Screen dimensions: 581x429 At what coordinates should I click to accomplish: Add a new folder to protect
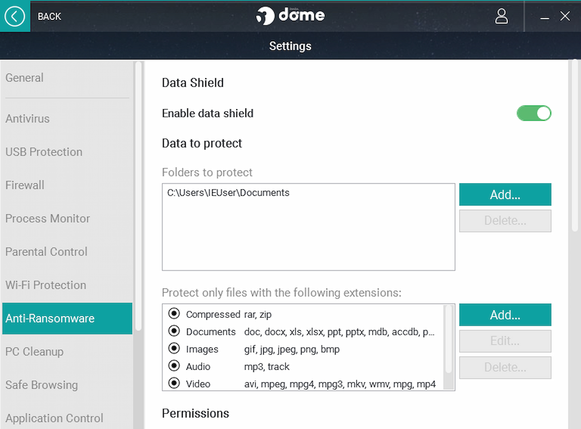click(x=505, y=194)
